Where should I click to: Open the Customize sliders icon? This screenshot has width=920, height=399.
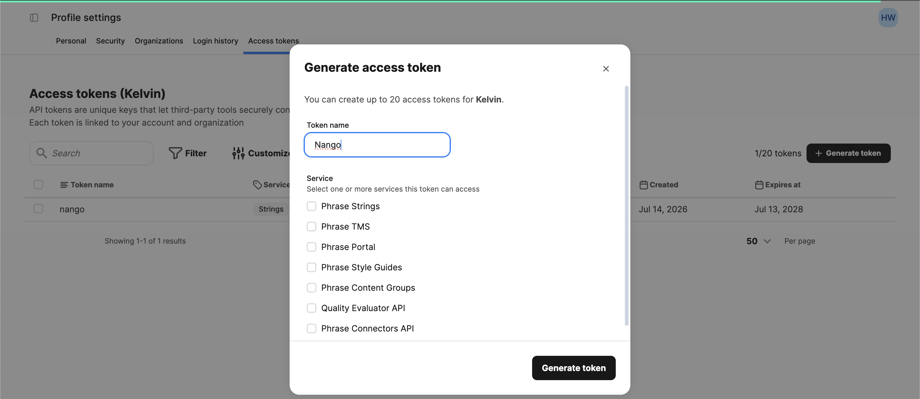click(238, 153)
